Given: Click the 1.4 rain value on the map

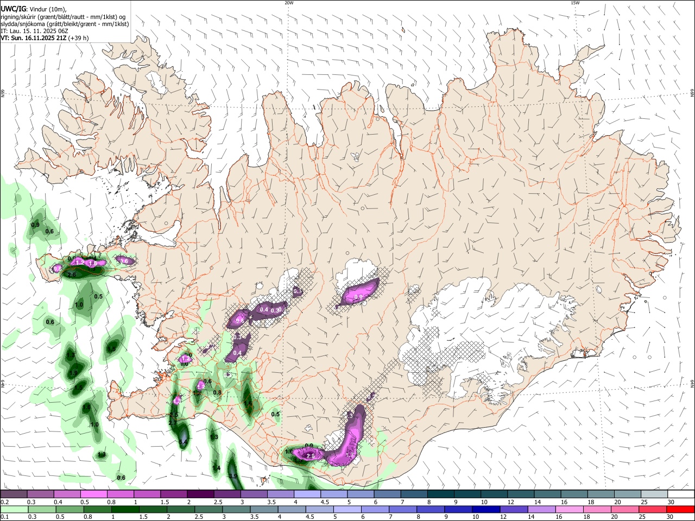Looking at the screenshot, I should 216,468.
